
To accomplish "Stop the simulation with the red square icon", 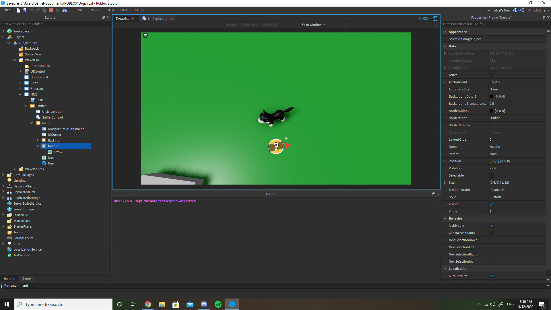I will coord(51,10).
